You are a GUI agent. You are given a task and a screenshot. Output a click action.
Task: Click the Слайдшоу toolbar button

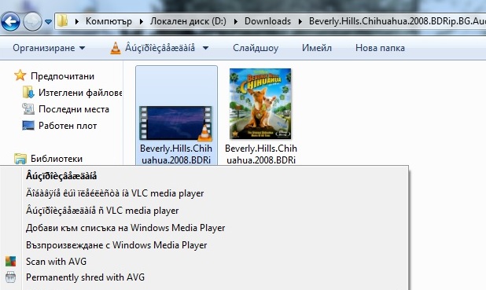256,48
